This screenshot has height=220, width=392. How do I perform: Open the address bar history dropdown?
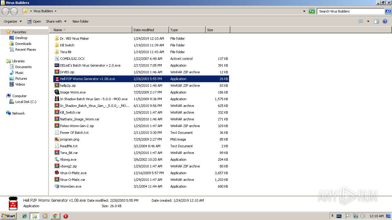coord(304,11)
